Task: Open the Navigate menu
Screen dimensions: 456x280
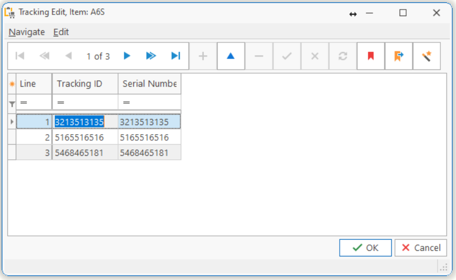Action: tap(27, 32)
